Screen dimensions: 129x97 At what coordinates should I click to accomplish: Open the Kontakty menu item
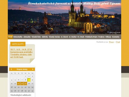pyautogui.click(x=116, y=37)
